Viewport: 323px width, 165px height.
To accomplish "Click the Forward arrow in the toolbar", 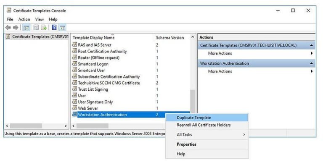I will tap(16, 28).
